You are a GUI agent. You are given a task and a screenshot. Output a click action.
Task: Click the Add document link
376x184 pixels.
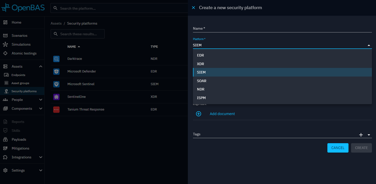(x=222, y=114)
